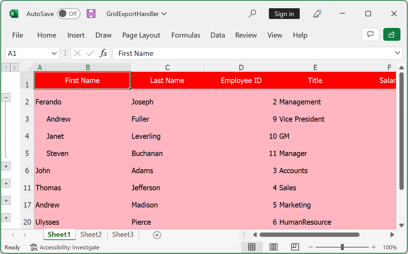This screenshot has height=254, width=408.
Task: Click the 100% zoom level
Action: click(389, 247)
